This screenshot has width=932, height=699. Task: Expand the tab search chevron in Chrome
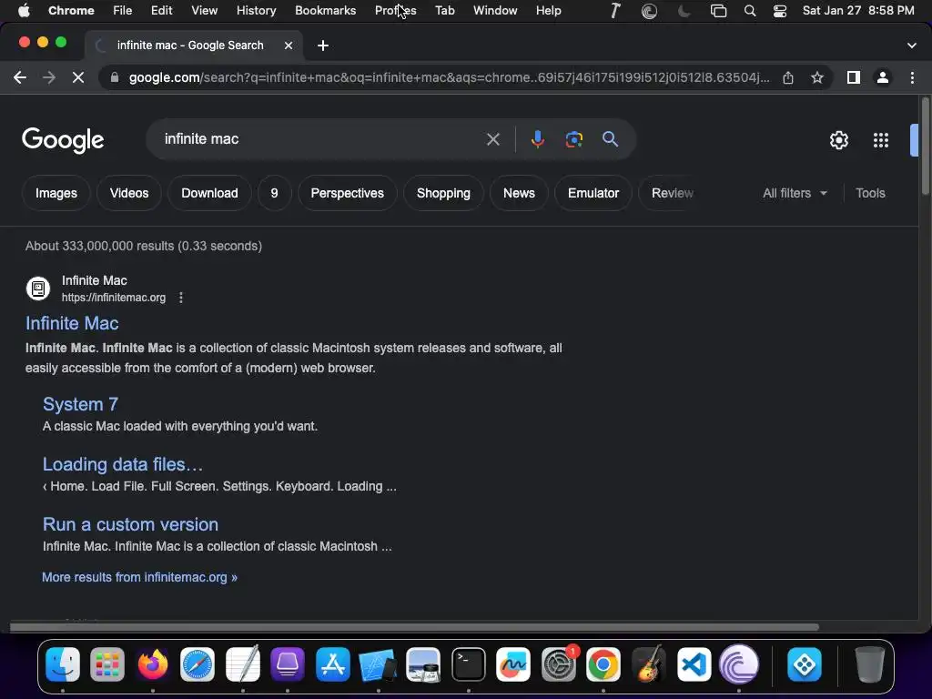coord(912,46)
